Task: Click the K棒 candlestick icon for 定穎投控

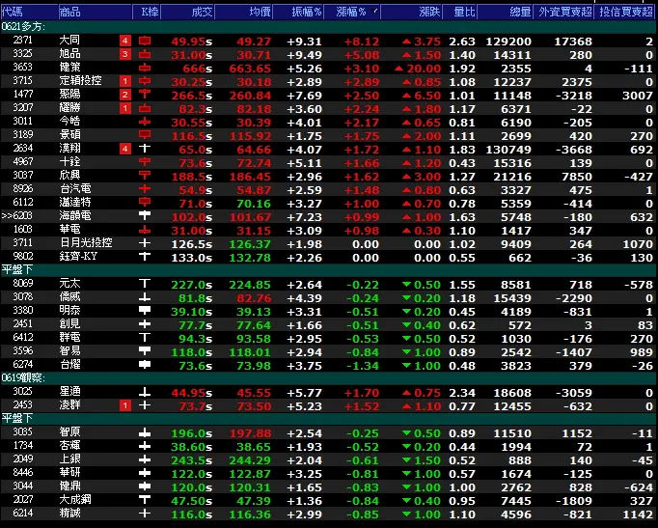Action: point(145,81)
